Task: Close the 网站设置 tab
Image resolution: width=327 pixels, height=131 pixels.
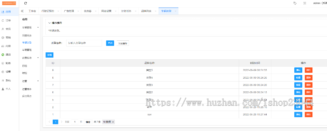Action: (116, 11)
